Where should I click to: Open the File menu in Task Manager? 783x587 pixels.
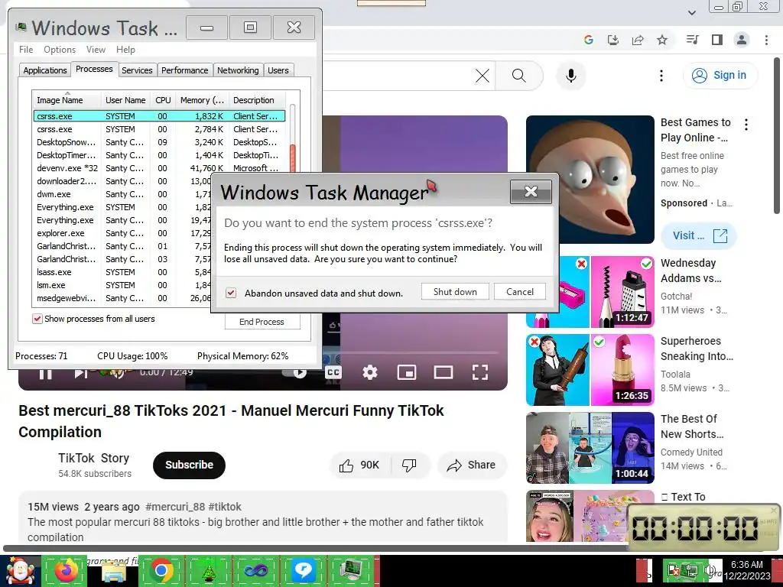[x=26, y=50]
